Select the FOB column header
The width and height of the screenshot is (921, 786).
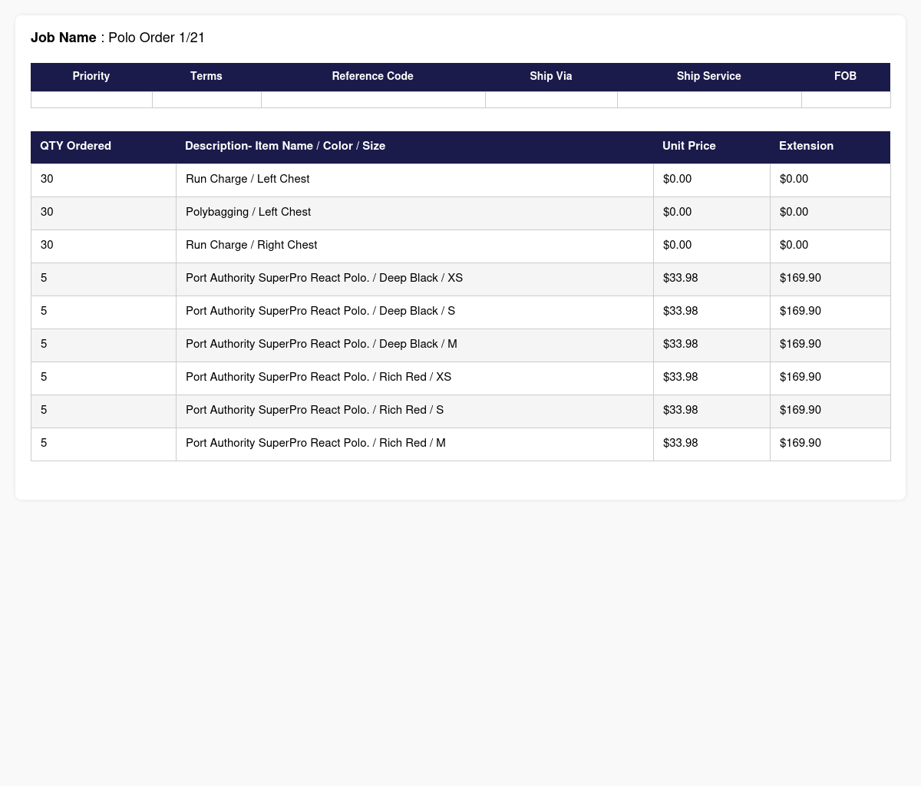point(846,76)
